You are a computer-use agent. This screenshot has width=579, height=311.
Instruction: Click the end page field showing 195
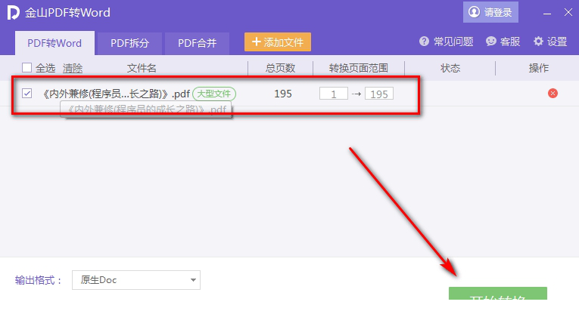[x=379, y=94]
